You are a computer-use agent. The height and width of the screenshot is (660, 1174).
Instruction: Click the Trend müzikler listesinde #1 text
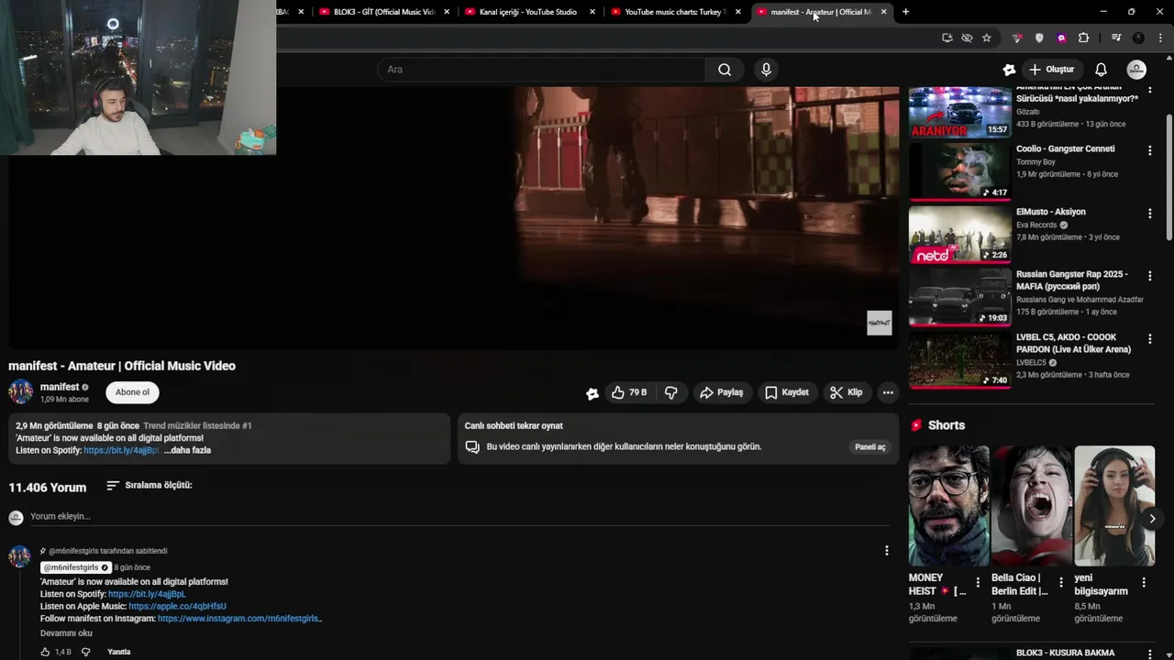pyautogui.click(x=197, y=425)
